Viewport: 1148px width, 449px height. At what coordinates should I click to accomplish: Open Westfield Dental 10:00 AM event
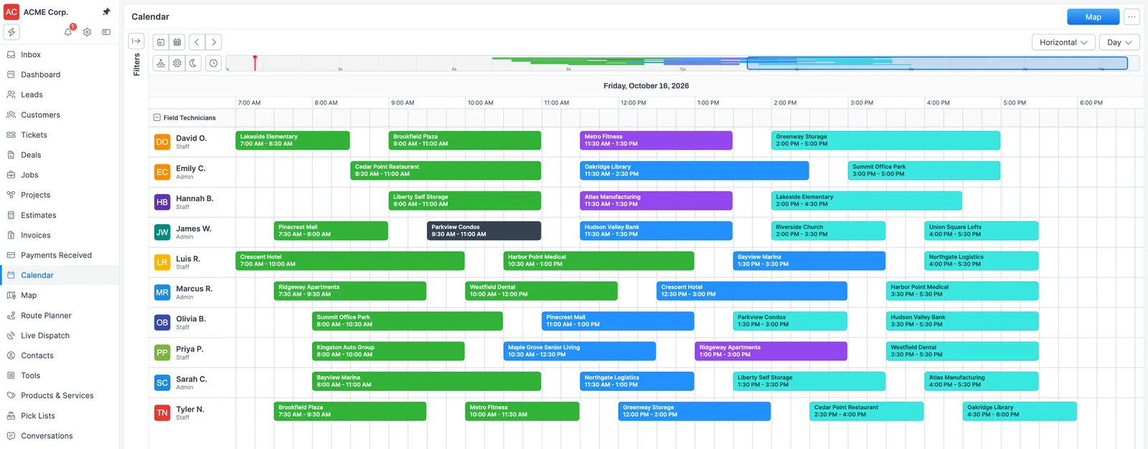tap(542, 291)
